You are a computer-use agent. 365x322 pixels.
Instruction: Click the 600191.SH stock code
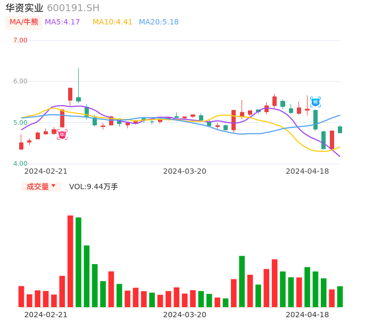point(73,8)
